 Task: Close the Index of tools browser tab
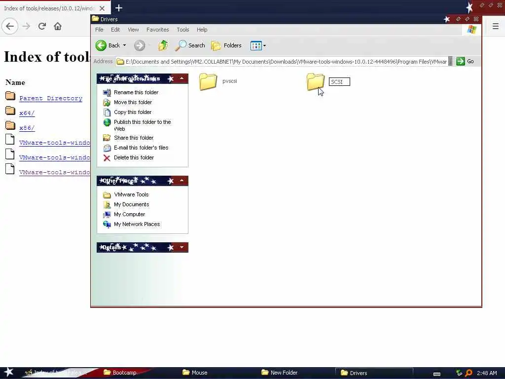point(102,8)
